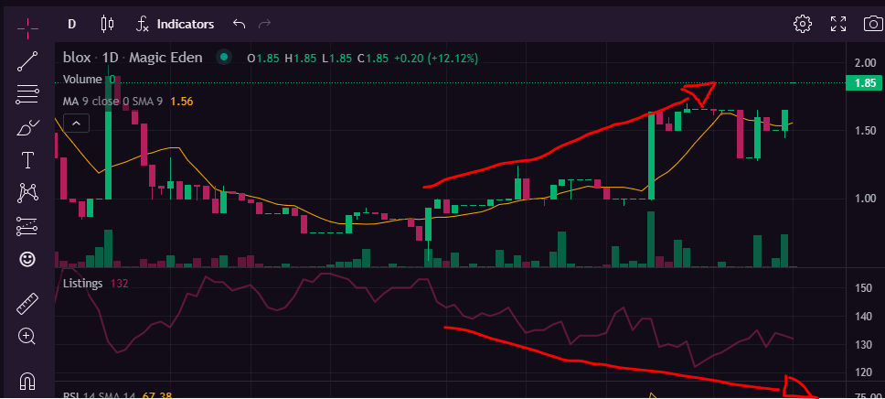Click the 2.00 price axis label
This screenshot has height=399, width=885.
pos(865,63)
